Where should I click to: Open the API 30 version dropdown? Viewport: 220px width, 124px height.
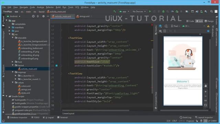pyautogui.click(x=186, y=26)
